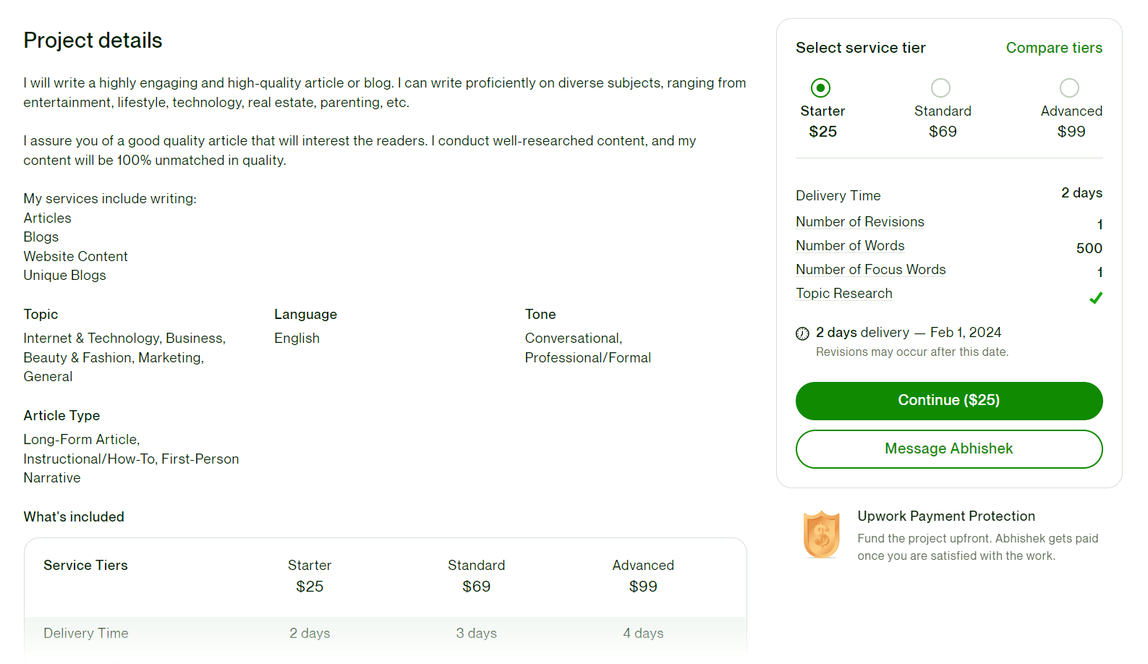Click the Project details heading
Screen dimensions: 1148x664
click(x=93, y=41)
